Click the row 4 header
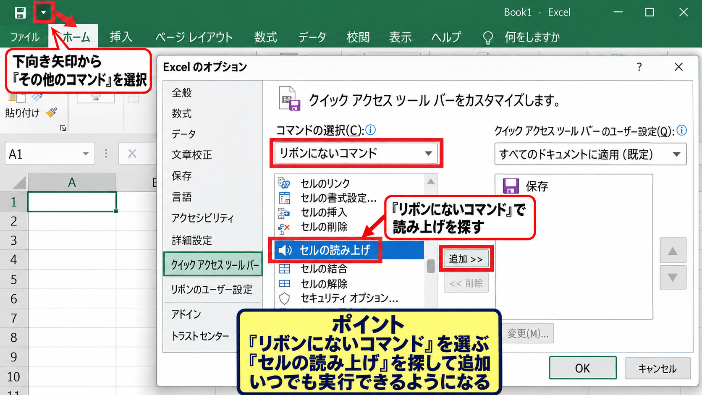Screen dimensions: 702x395 [x=13, y=260]
